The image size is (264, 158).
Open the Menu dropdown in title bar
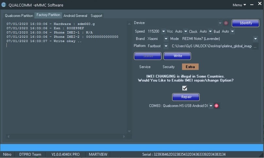pos(239,5)
